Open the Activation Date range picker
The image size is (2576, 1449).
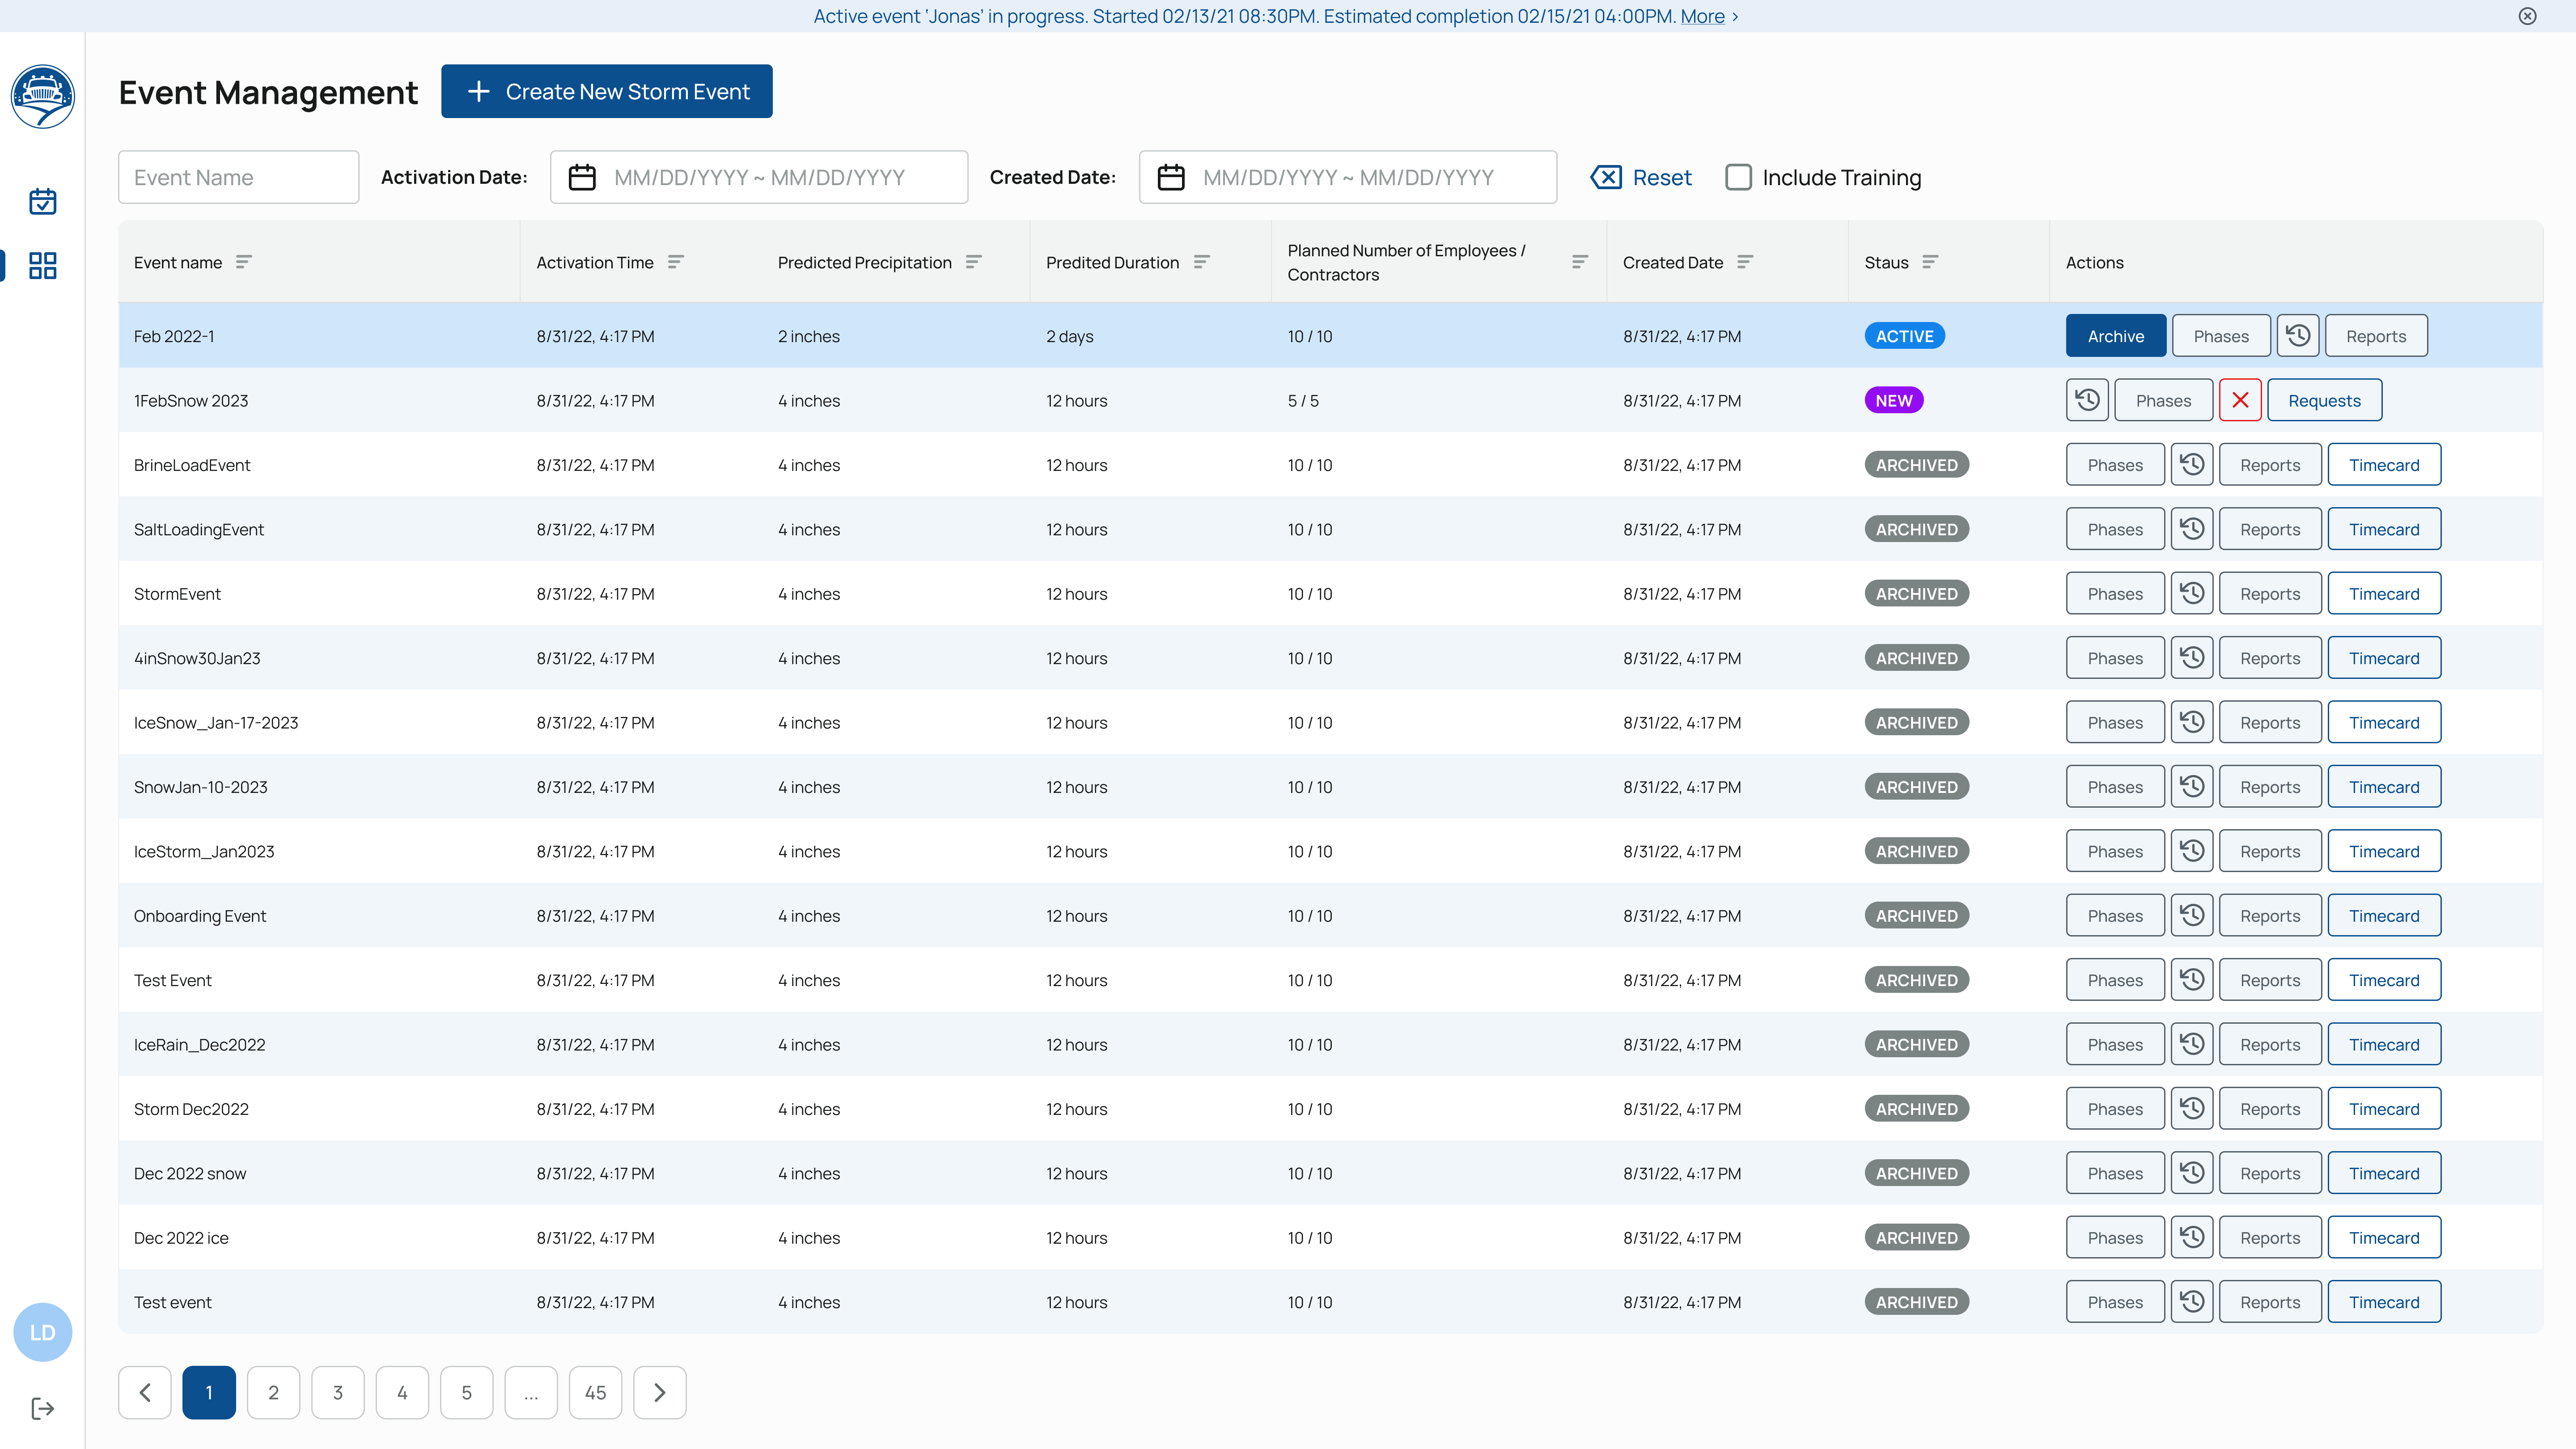click(x=758, y=177)
